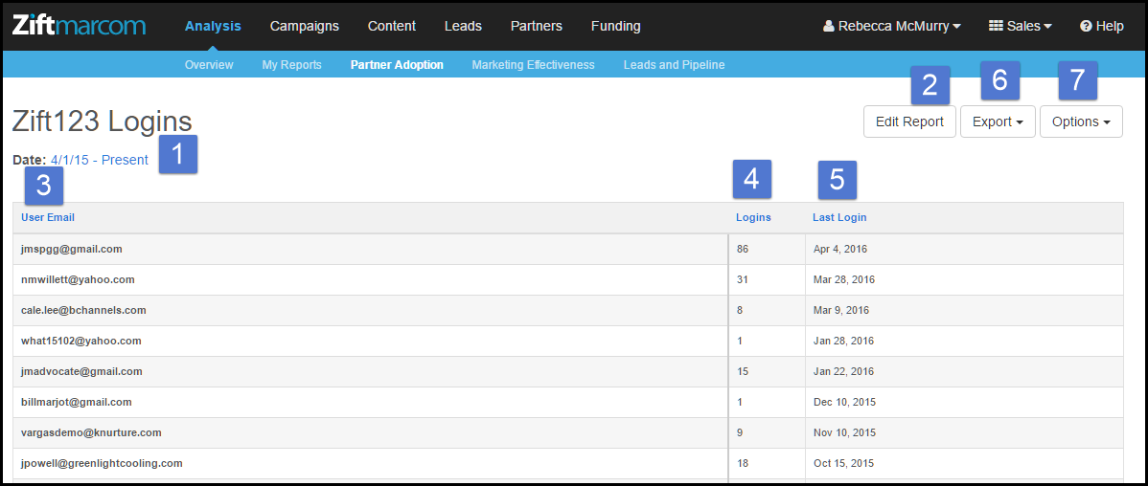Switch to the My Reports sub-tab
The height and width of the screenshot is (486, 1148).
(292, 65)
